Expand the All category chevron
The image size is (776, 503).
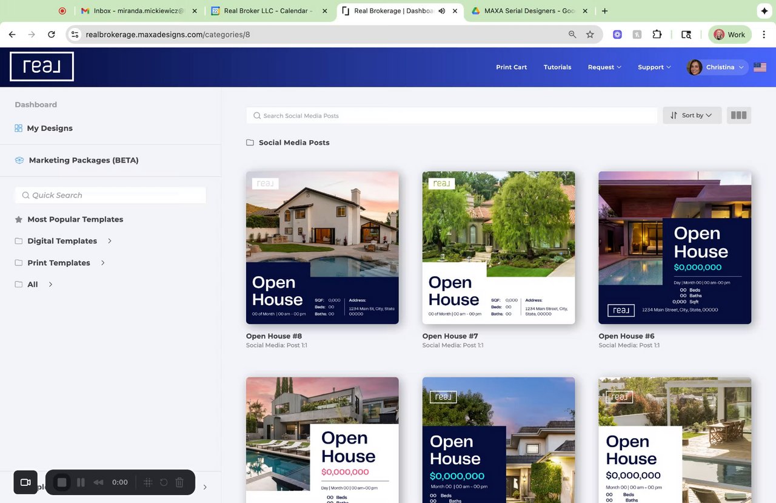(x=50, y=285)
